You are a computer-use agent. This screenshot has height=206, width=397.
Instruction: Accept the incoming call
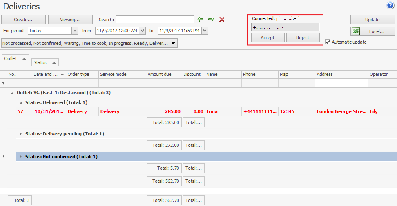pos(268,38)
